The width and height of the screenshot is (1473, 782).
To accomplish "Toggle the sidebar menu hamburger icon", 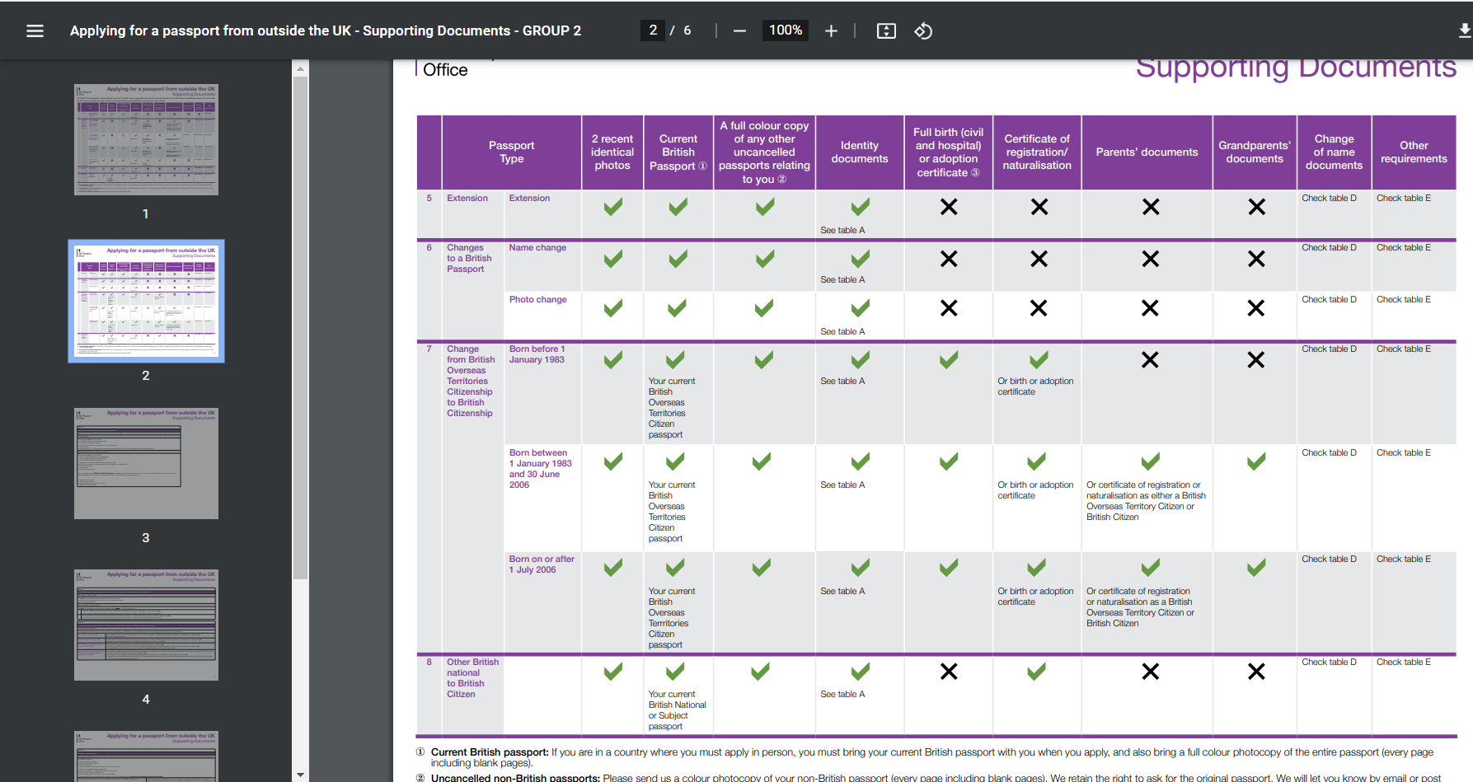I will tap(35, 30).
